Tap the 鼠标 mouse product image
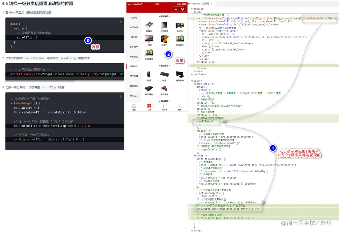This screenshot has width=339, height=233. click(x=149, y=74)
